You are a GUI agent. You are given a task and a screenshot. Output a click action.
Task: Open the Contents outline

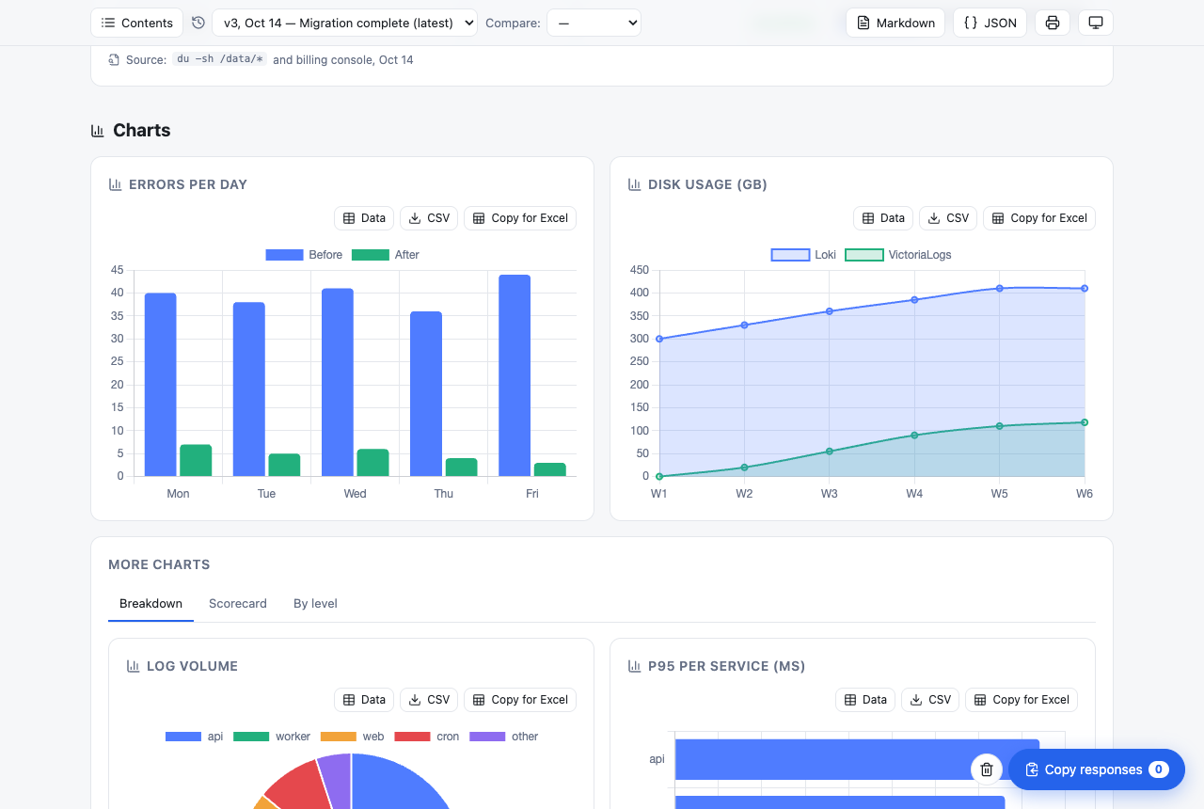[x=136, y=23]
